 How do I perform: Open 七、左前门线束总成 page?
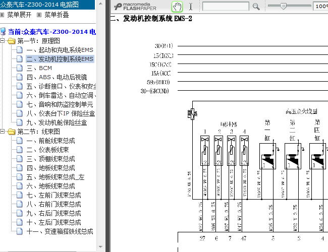(x=54, y=195)
